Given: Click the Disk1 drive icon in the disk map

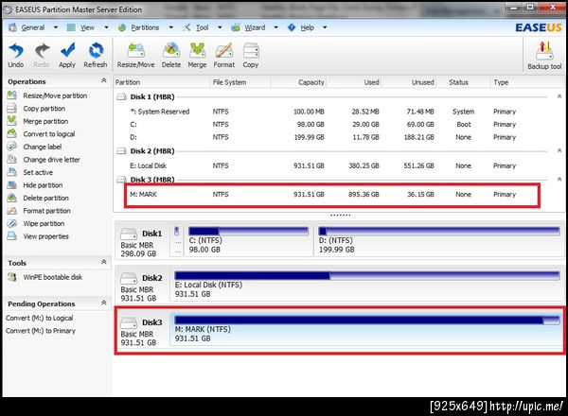Looking at the screenshot, I should [129, 234].
